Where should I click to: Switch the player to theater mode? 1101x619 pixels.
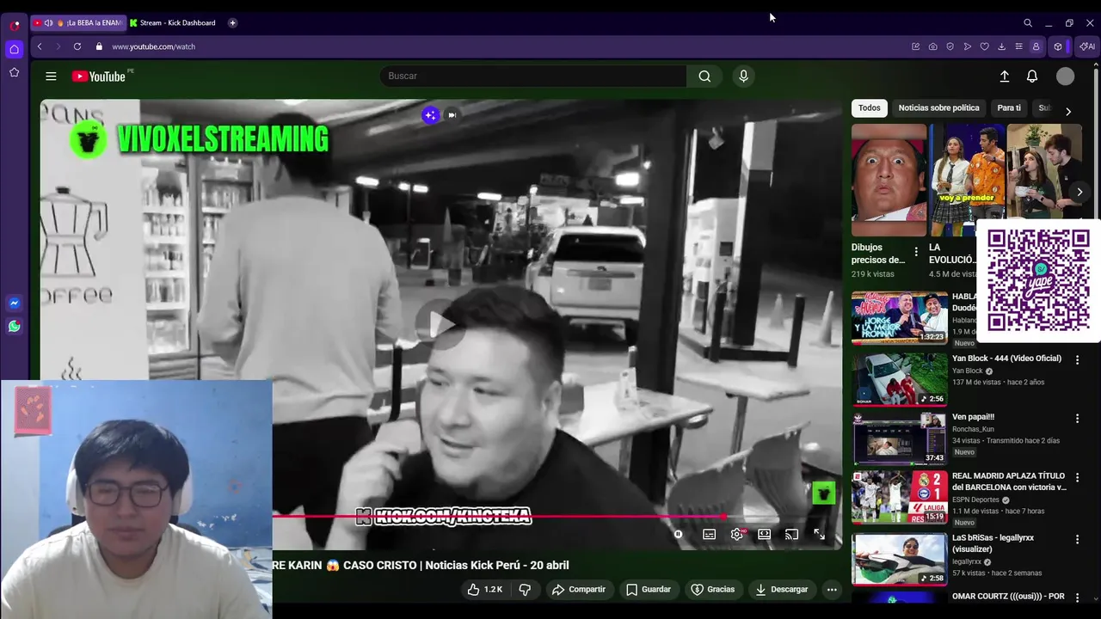pos(764,535)
